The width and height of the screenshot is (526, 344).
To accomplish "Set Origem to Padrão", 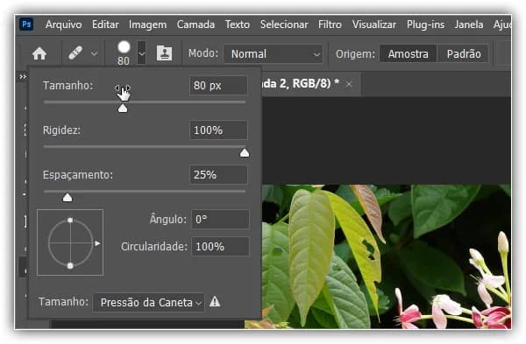I will click(464, 54).
